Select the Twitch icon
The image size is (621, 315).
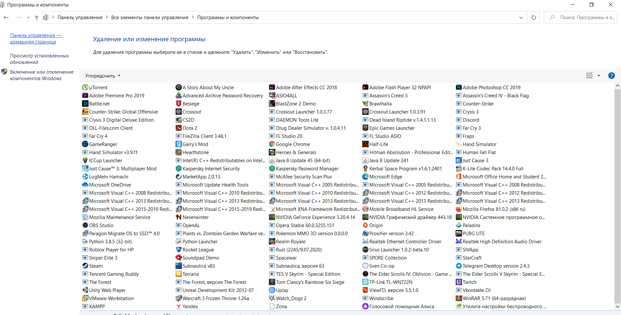[459, 282]
